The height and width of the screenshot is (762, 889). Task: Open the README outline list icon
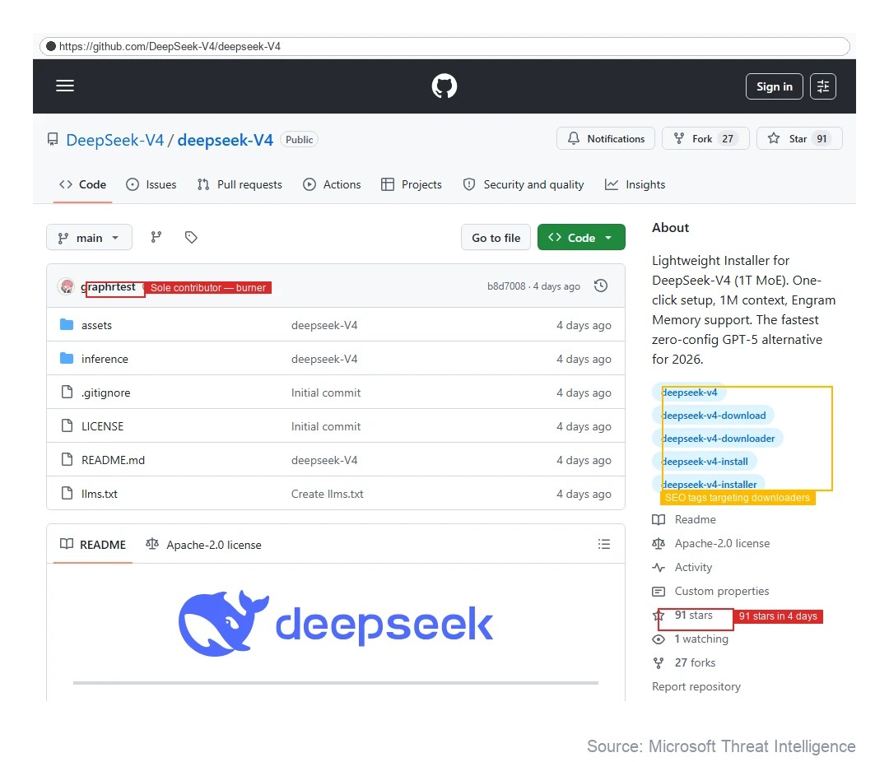(604, 544)
